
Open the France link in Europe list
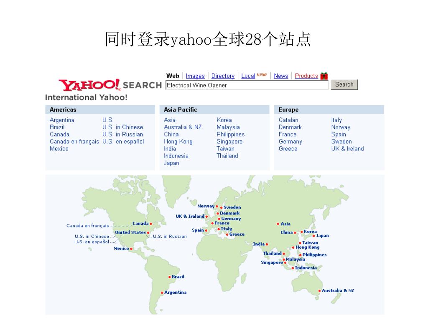[x=288, y=134]
